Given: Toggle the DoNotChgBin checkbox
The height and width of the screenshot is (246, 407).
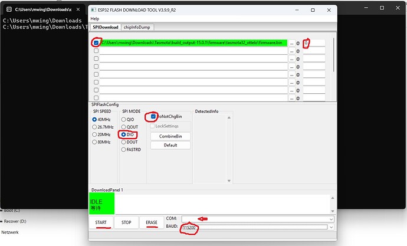Looking at the screenshot, I should [x=153, y=117].
